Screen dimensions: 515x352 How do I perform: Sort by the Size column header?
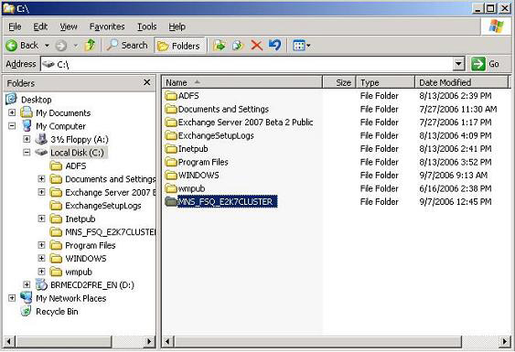click(339, 82)
